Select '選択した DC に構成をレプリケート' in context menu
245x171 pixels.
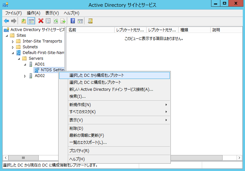pos(95,82)
